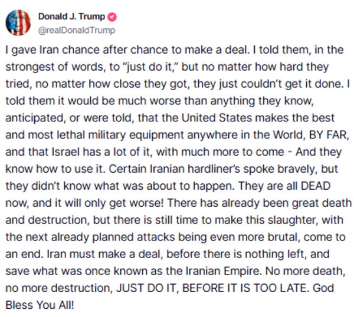Open the profile avatar picture
The height and width of the screenshot is (317, 354).
pyautogui.click(x=18, y=22)
